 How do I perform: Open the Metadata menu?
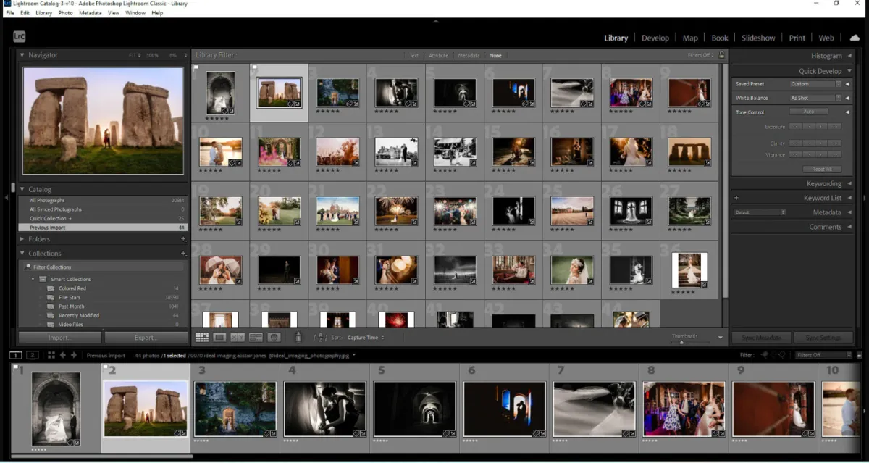(90, 12)
